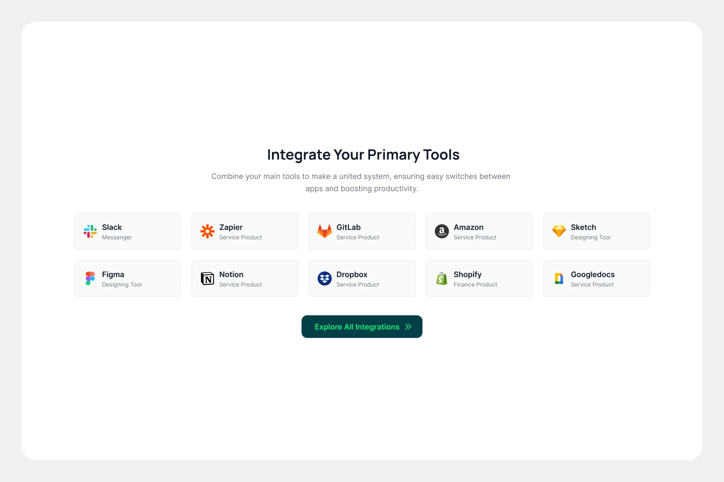
Task: Click the Slack logo icon
Action: pyautogui.click(x=90, y=231)
